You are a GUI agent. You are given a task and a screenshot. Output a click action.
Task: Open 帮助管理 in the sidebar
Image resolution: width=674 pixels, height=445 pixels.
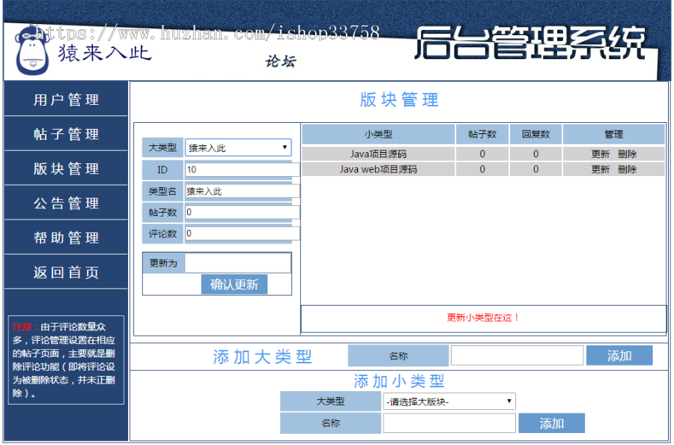click(x=66, y=237)
